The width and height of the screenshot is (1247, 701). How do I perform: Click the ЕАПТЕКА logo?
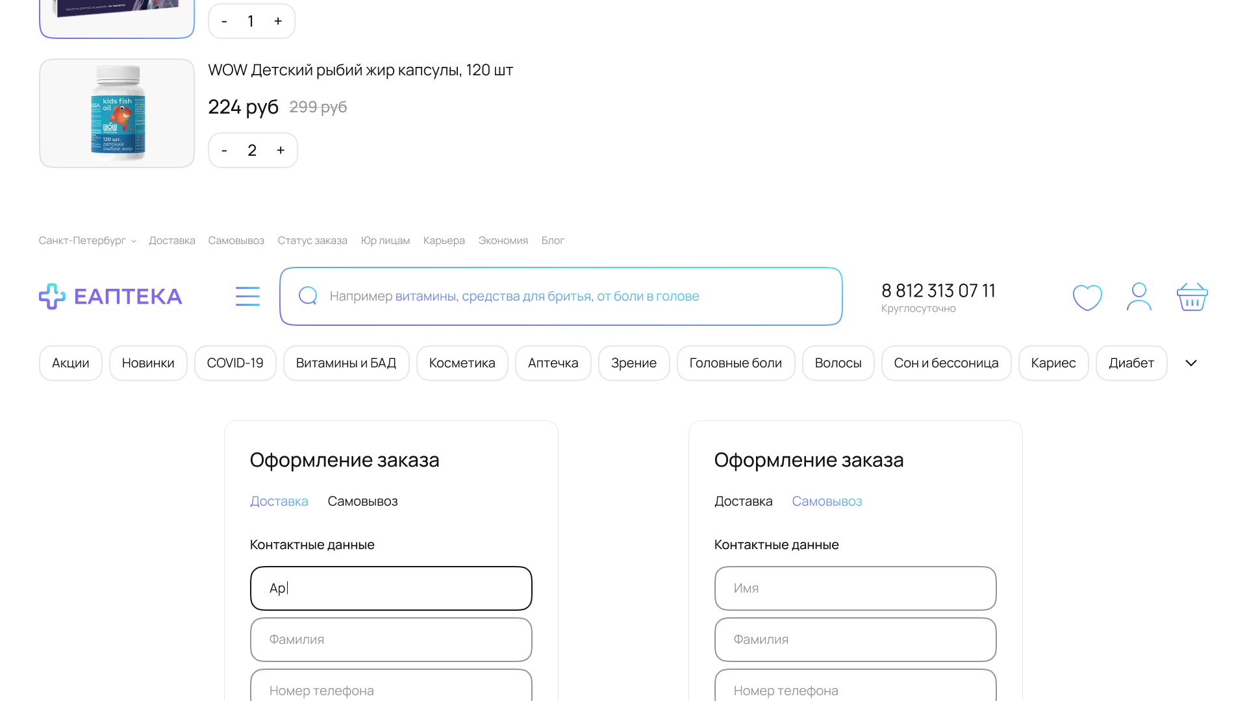[110, 297]
